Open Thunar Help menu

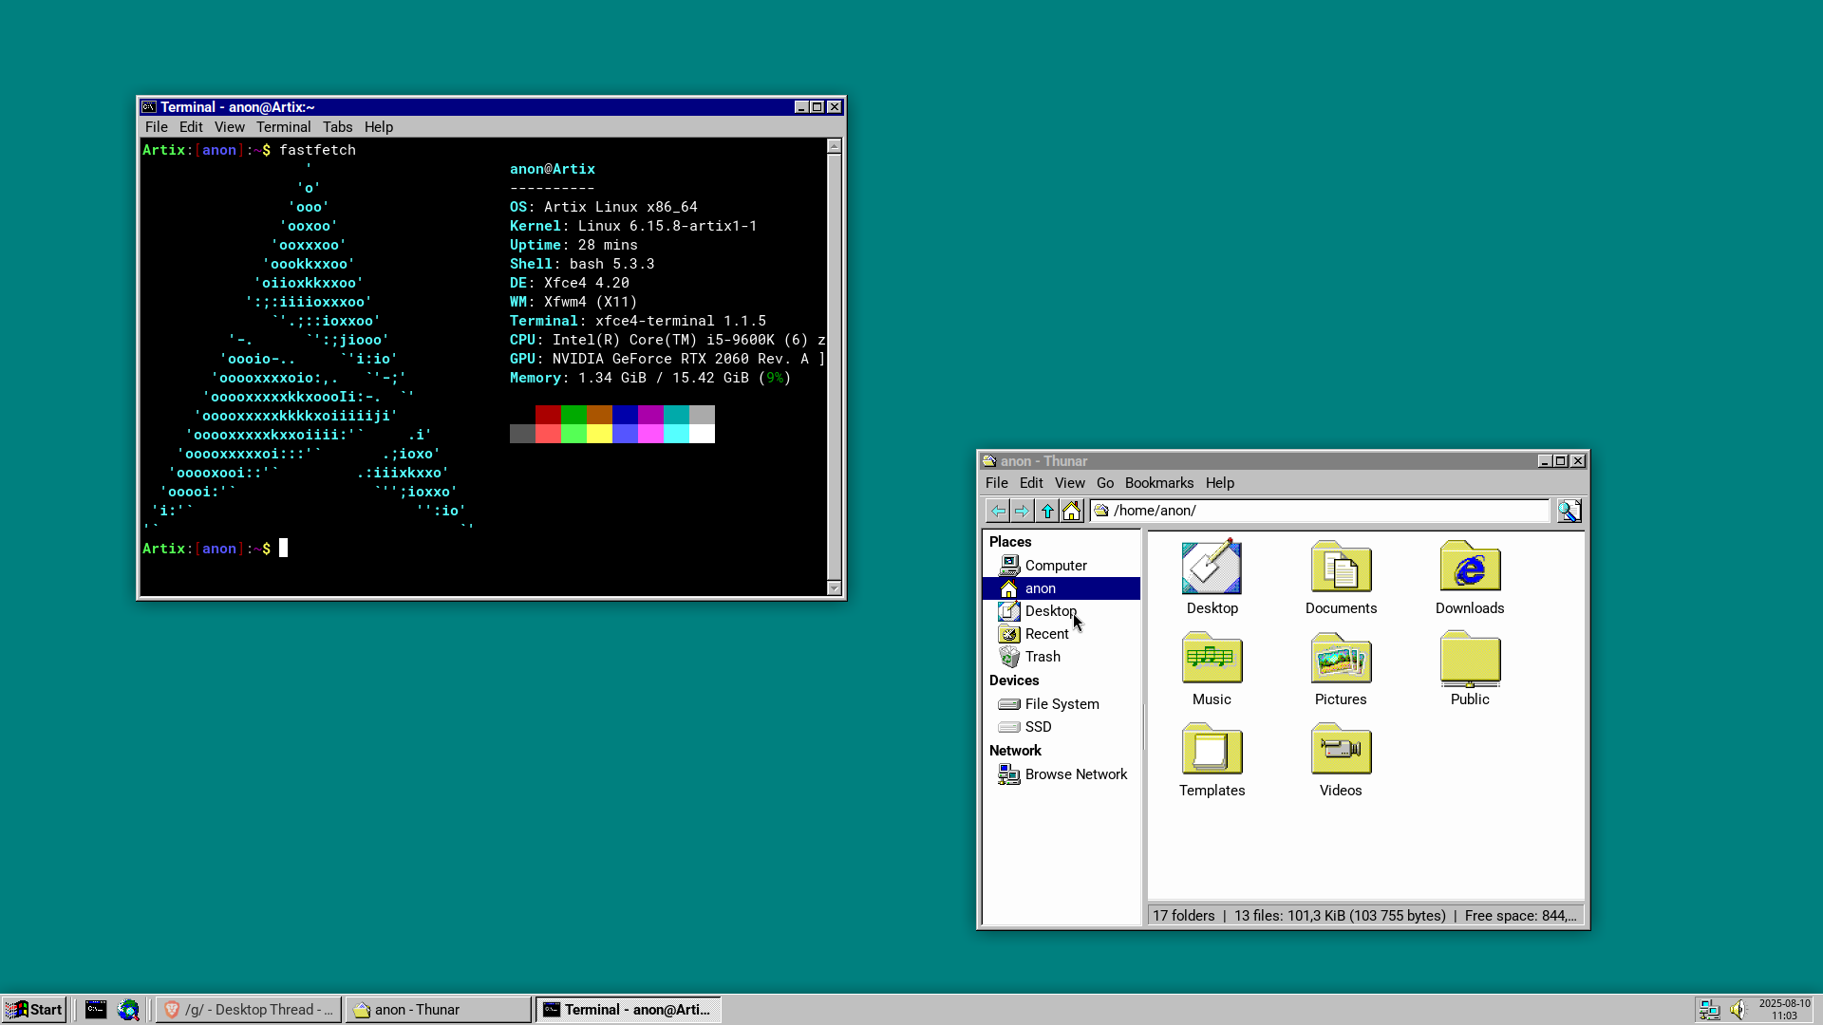coord(1220,483)
